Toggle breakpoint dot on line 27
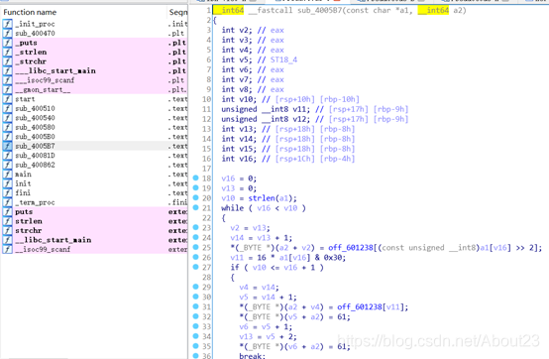Viewport: 549px width, 359px height. click(196, 267)
